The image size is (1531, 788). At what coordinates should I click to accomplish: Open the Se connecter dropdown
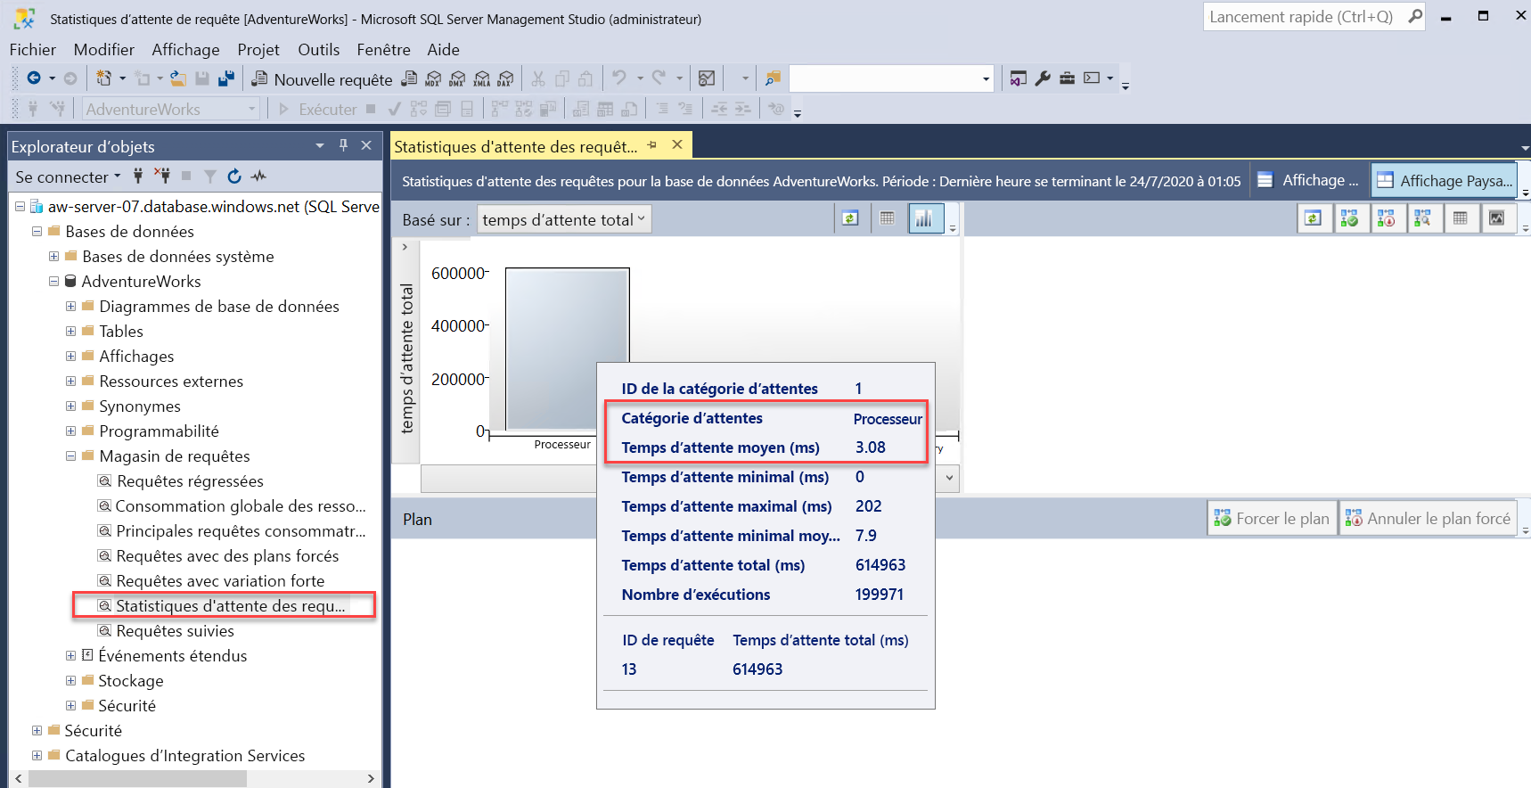click(68, 176)
